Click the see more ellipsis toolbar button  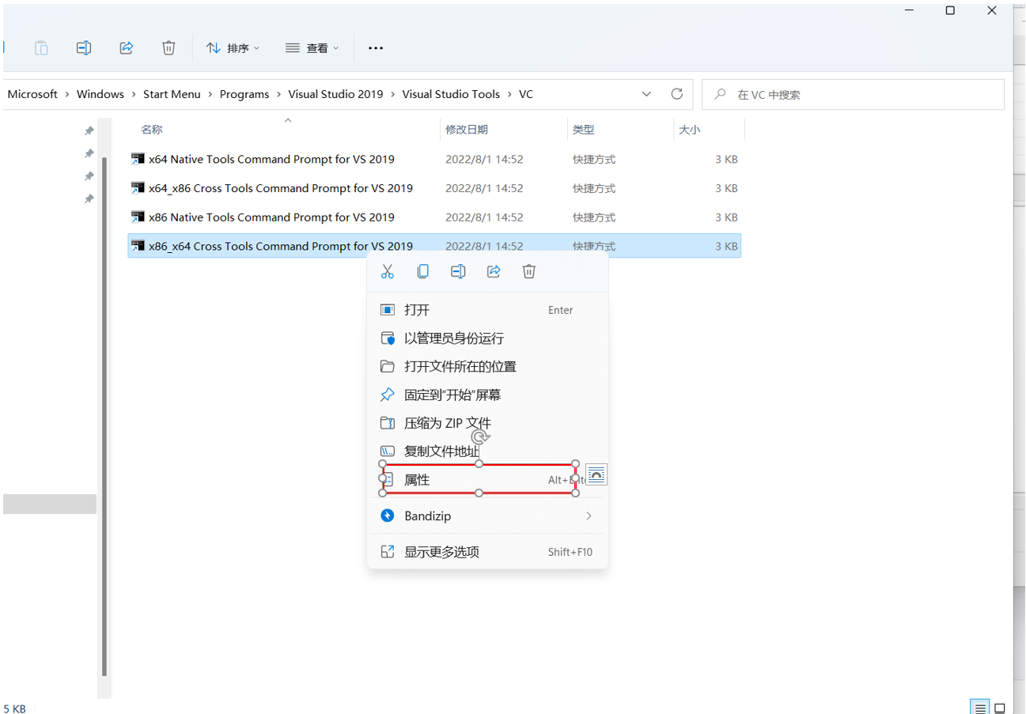tap(376, 48)
